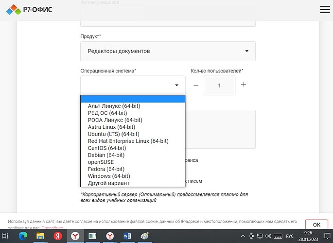Screen dimensions: 333x243
Task: Open the red Яндекс icon on taskbar
Action: [57, 236]
